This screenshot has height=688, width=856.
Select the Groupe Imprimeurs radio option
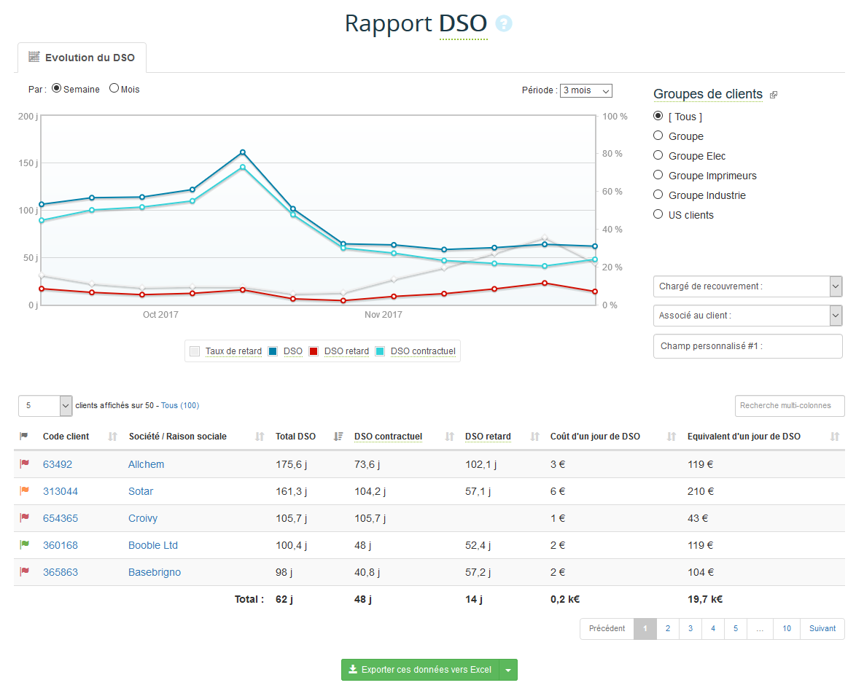click(658, 175)
